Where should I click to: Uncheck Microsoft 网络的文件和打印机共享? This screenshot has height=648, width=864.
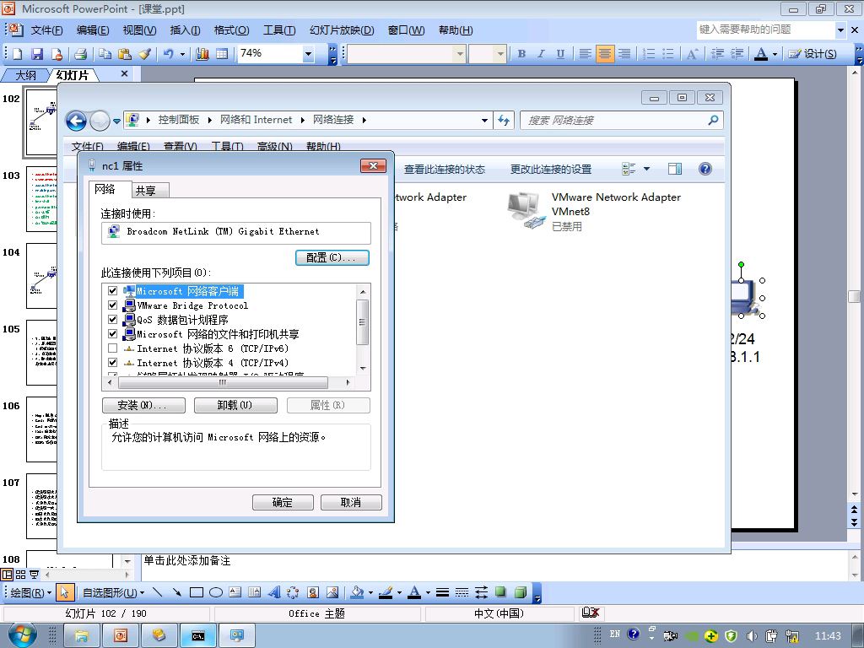pyautogui.click(x=112, y=333)
